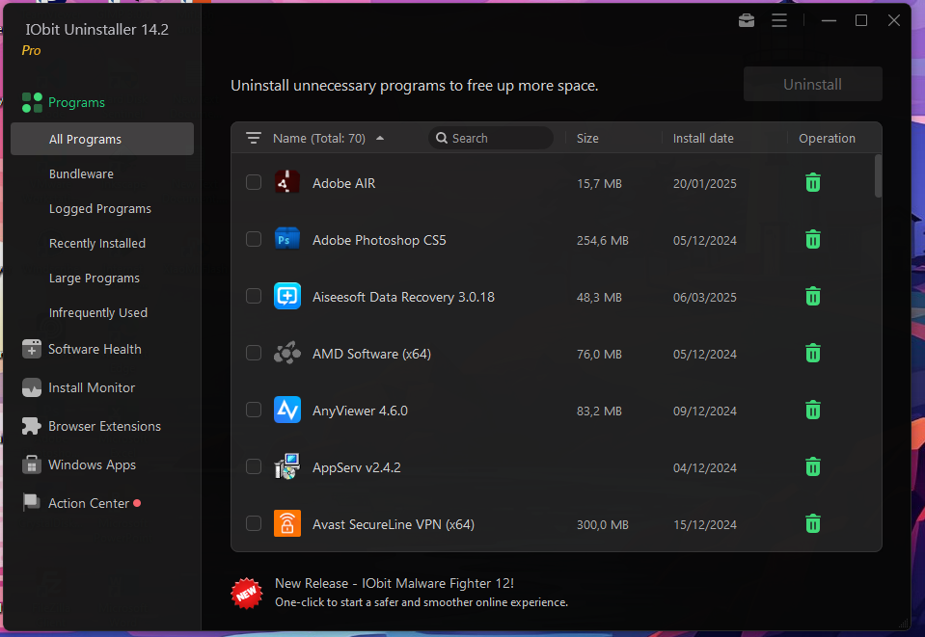Tick the AMD Software (x64) checkbox
925x637 pixels.
[254, 354]
